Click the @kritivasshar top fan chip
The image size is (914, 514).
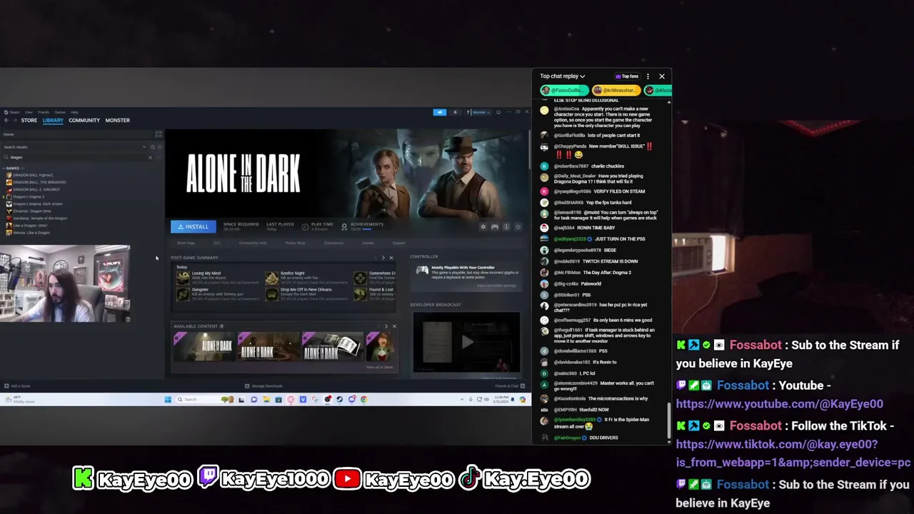(x=616, y=91)
